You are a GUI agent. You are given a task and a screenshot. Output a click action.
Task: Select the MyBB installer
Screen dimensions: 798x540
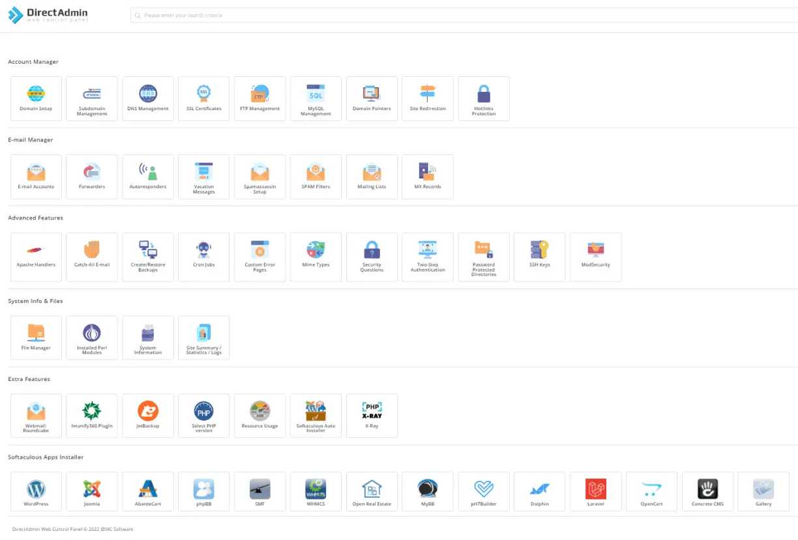[x=428, y=492]
